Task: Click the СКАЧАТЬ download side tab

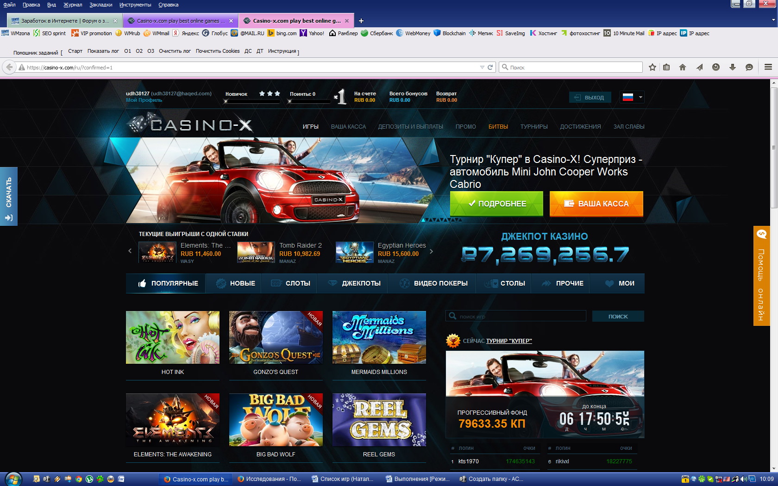Action: click(x=9, y=196)
